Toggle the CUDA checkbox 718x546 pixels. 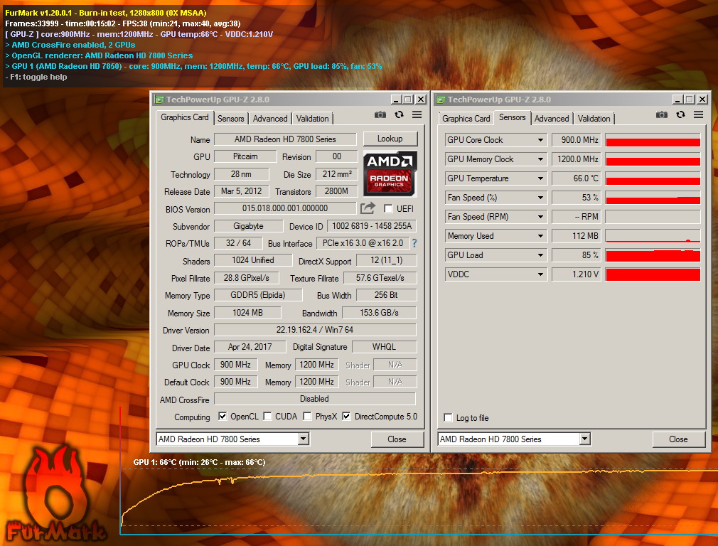pos(267,417)
